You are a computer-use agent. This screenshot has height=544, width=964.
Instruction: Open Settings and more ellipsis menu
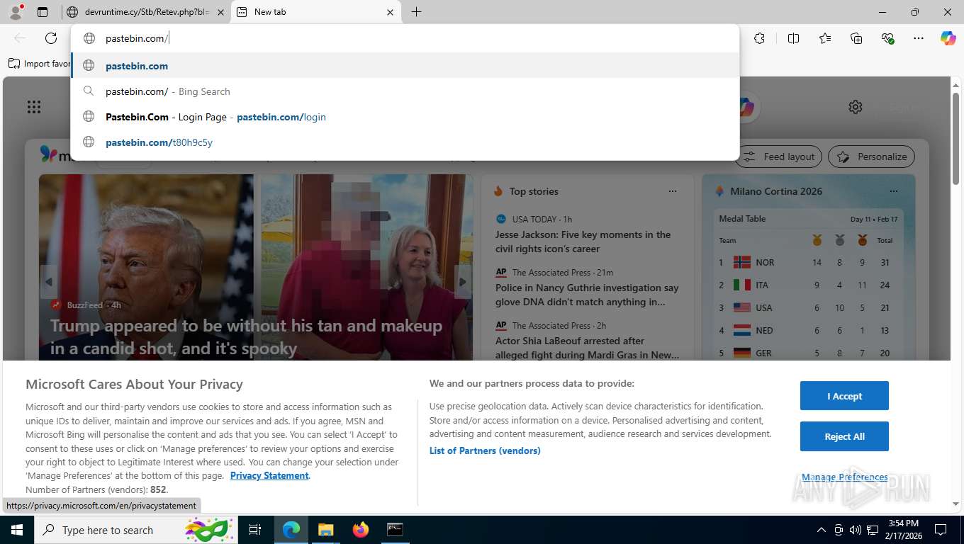(919, 38)
